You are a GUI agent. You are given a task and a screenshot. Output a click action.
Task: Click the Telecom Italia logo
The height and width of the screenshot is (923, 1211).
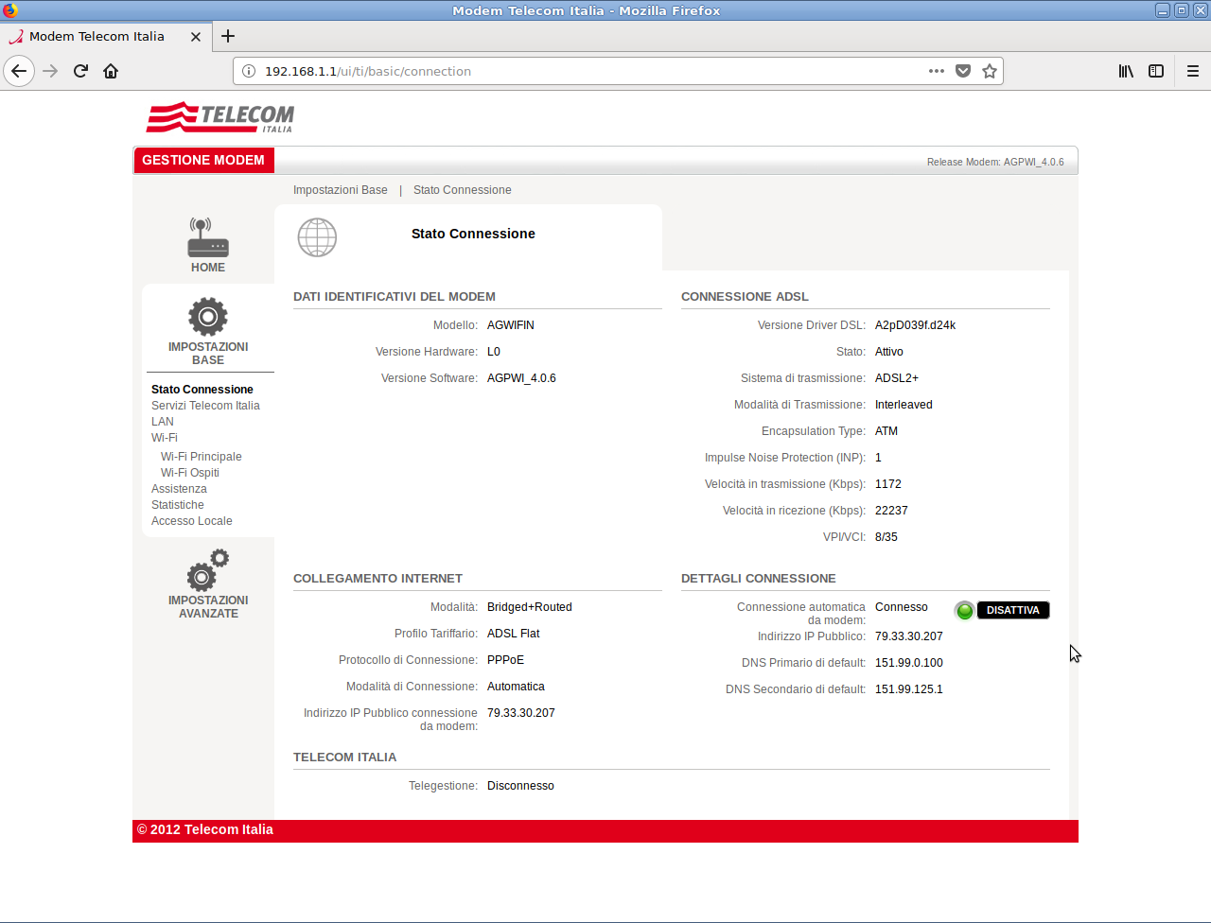click(220, 117)
